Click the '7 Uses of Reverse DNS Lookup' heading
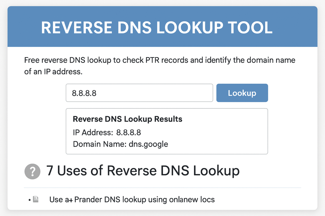 [143, 171]
